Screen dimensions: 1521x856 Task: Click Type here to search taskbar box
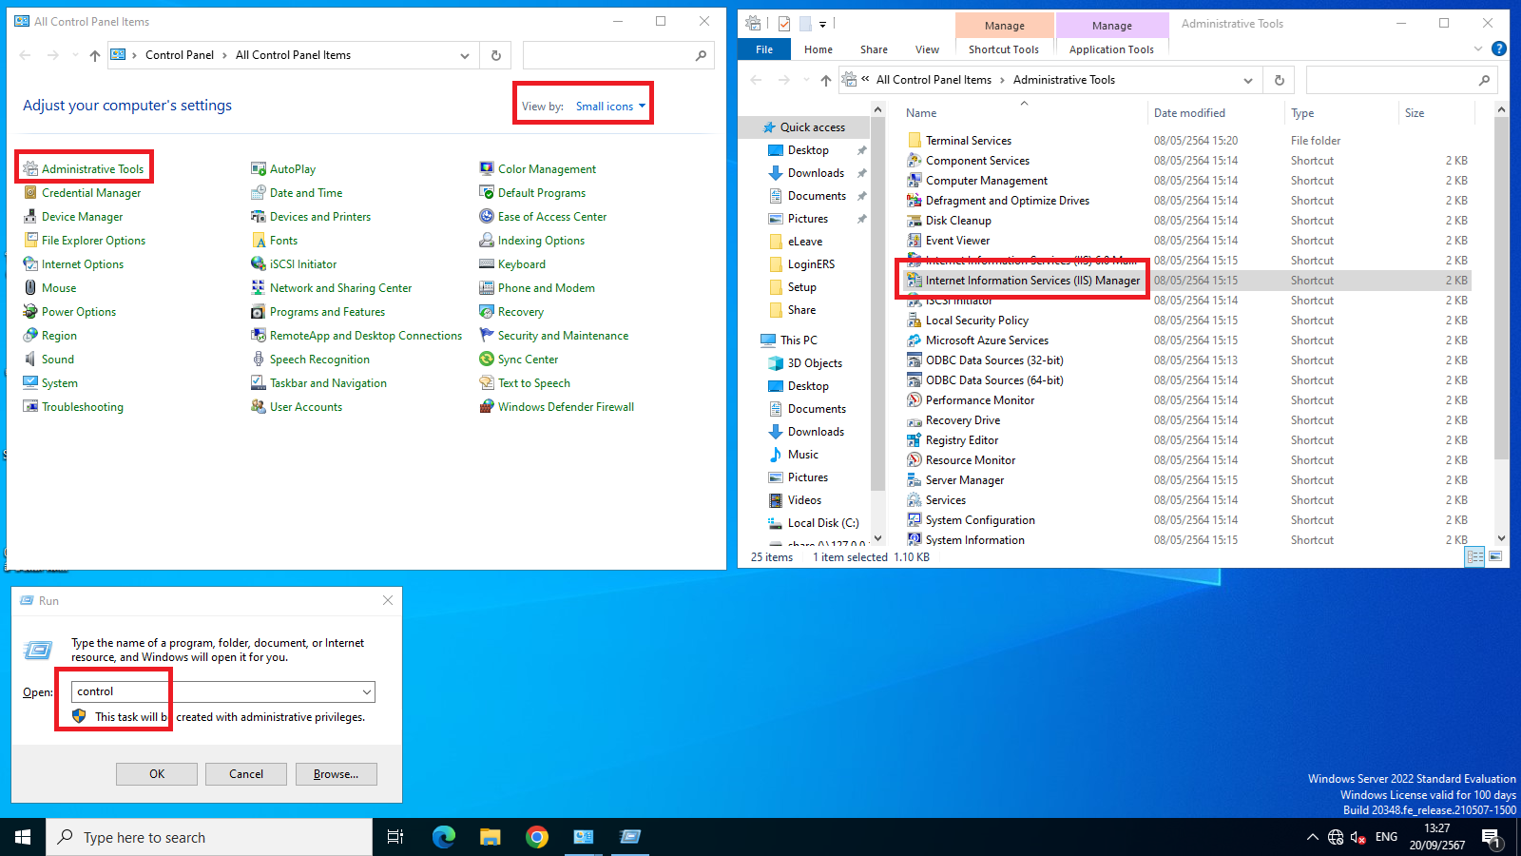(209, 837)
